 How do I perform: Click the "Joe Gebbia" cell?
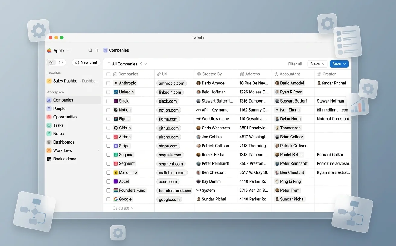click(x=216, y=137)
